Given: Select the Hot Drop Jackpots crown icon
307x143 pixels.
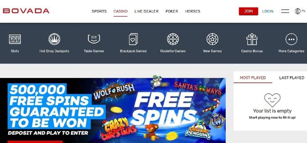Looking at the screenshot, I should coord(54,39).
